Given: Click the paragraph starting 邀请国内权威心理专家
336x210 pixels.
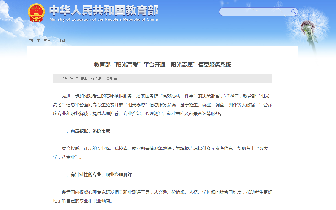Looking at the screenshot, I should click(163, 192).
